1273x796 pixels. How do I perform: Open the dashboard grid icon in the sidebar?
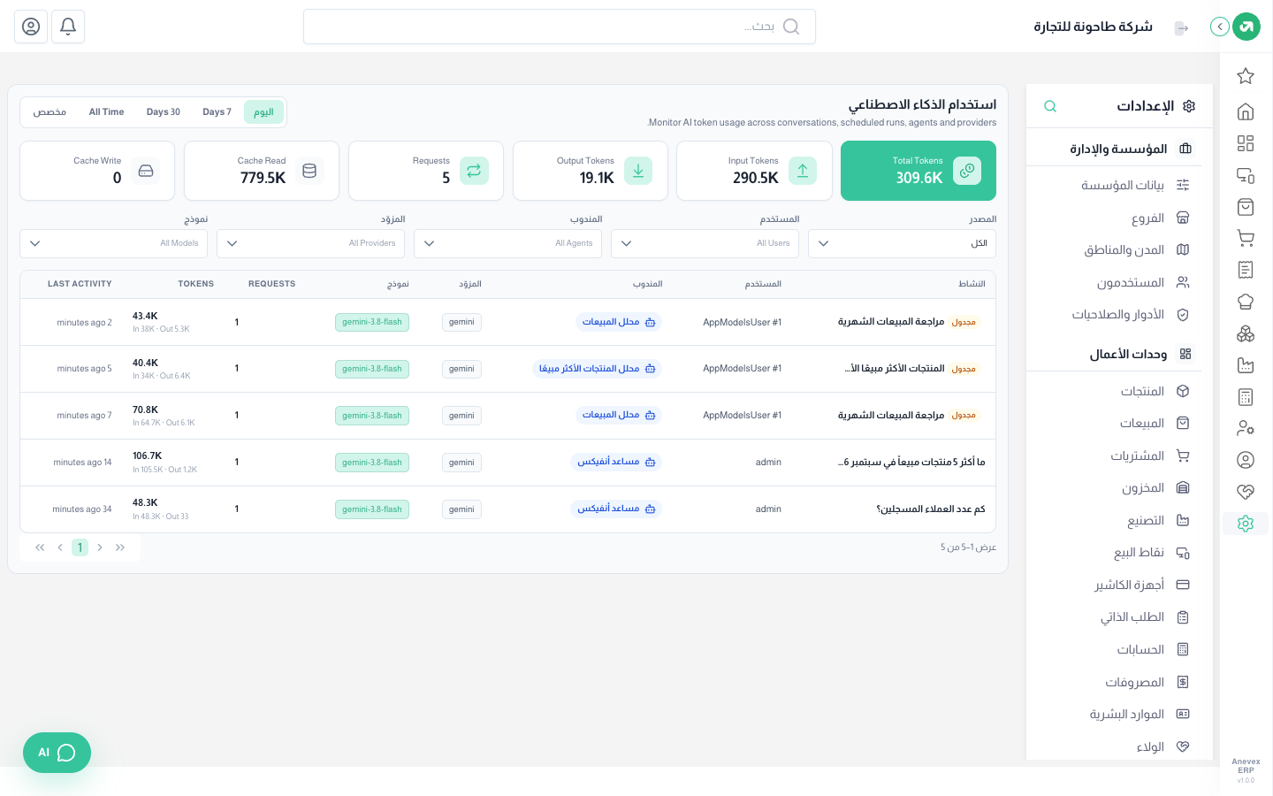pyautogui.click(x=1246, y=143)
